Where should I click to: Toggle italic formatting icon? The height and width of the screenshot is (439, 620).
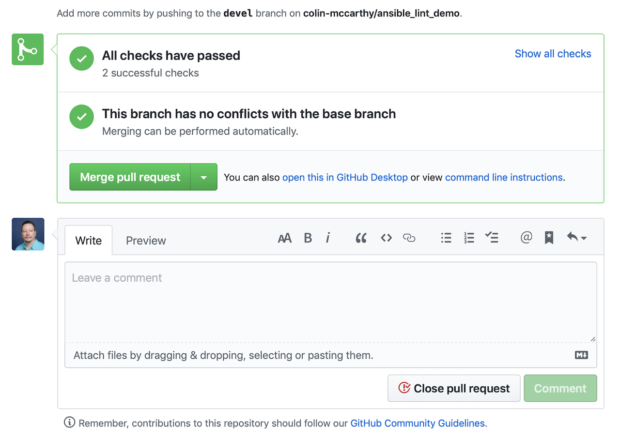[x=328, y=238]
